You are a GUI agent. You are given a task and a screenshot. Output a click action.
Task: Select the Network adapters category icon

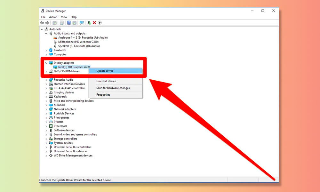point(51,109)
